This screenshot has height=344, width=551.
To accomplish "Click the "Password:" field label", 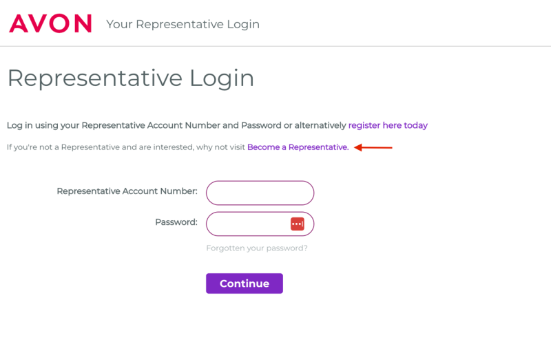I will point(176,222).
